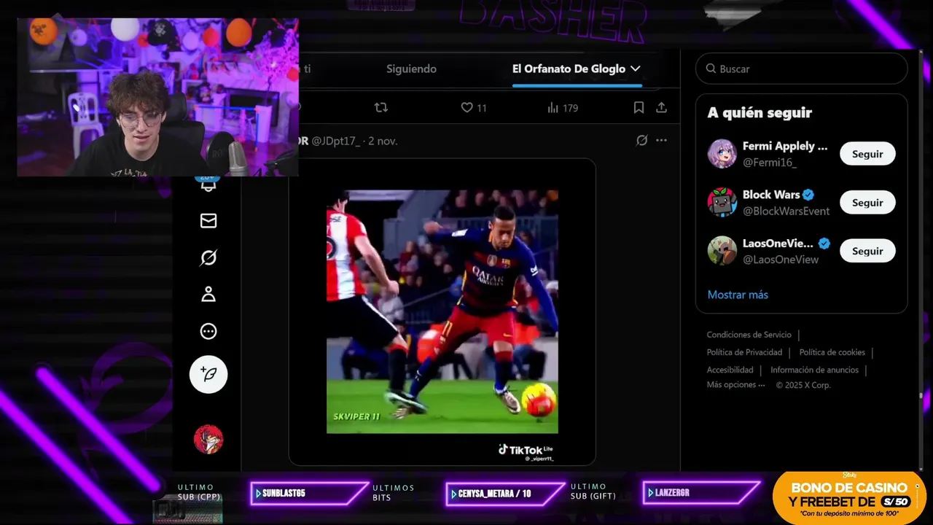Open the Messages envelope icon
Image resolution: width=933 pixels, height=525 pixels.
click(x=208, y=220)
